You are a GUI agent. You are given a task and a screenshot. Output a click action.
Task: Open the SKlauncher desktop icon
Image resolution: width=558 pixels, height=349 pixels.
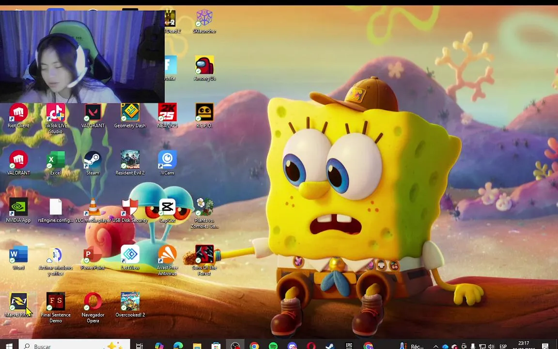(x=204, y=21)
